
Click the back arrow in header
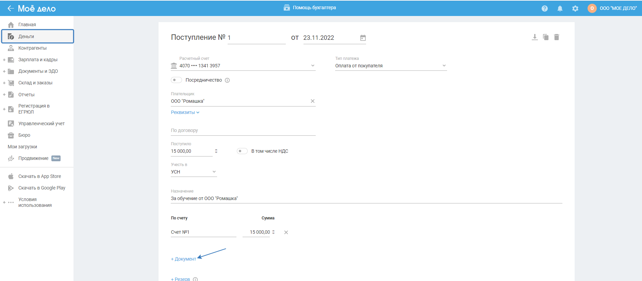(11, 9)
